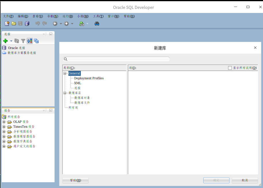Click the Back navigation arrow icon
Screen dimensions: 263x188
[x=55, y=24]
